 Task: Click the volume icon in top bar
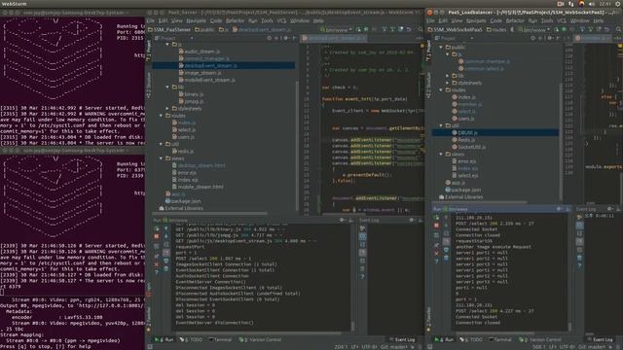coord(591,4)
